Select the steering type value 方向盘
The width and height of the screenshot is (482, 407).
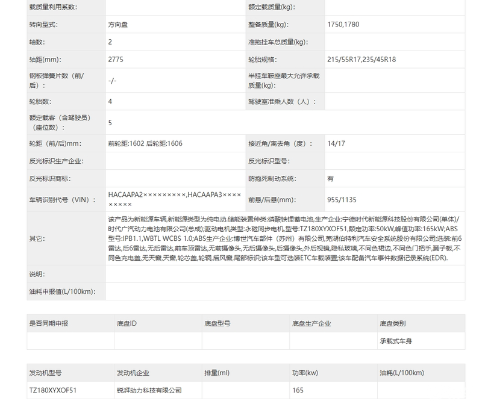117,25
